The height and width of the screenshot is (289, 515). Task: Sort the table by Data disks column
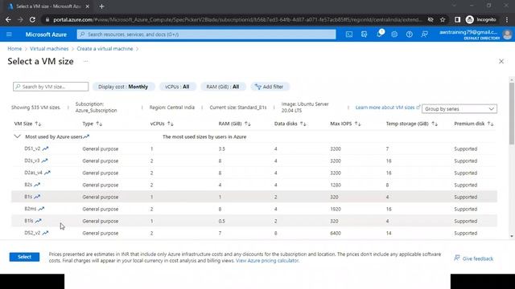(290, 124)
